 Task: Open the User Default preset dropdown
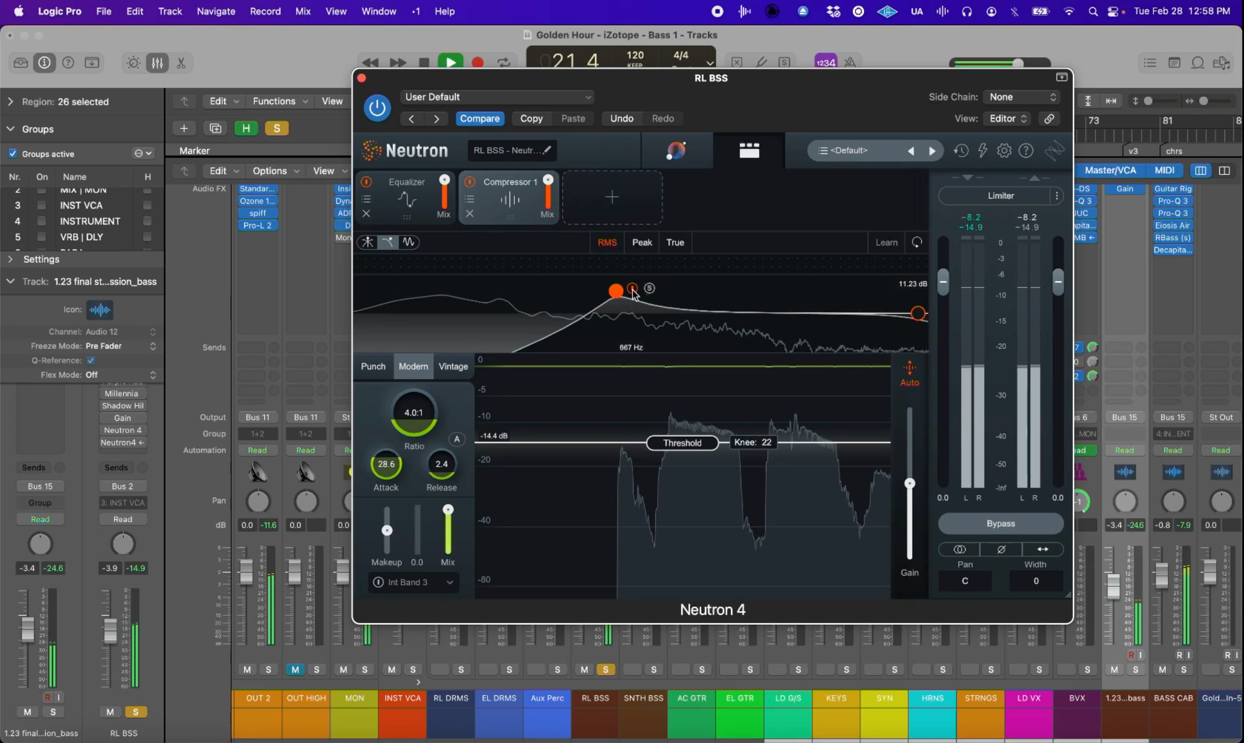pos(497,97)
